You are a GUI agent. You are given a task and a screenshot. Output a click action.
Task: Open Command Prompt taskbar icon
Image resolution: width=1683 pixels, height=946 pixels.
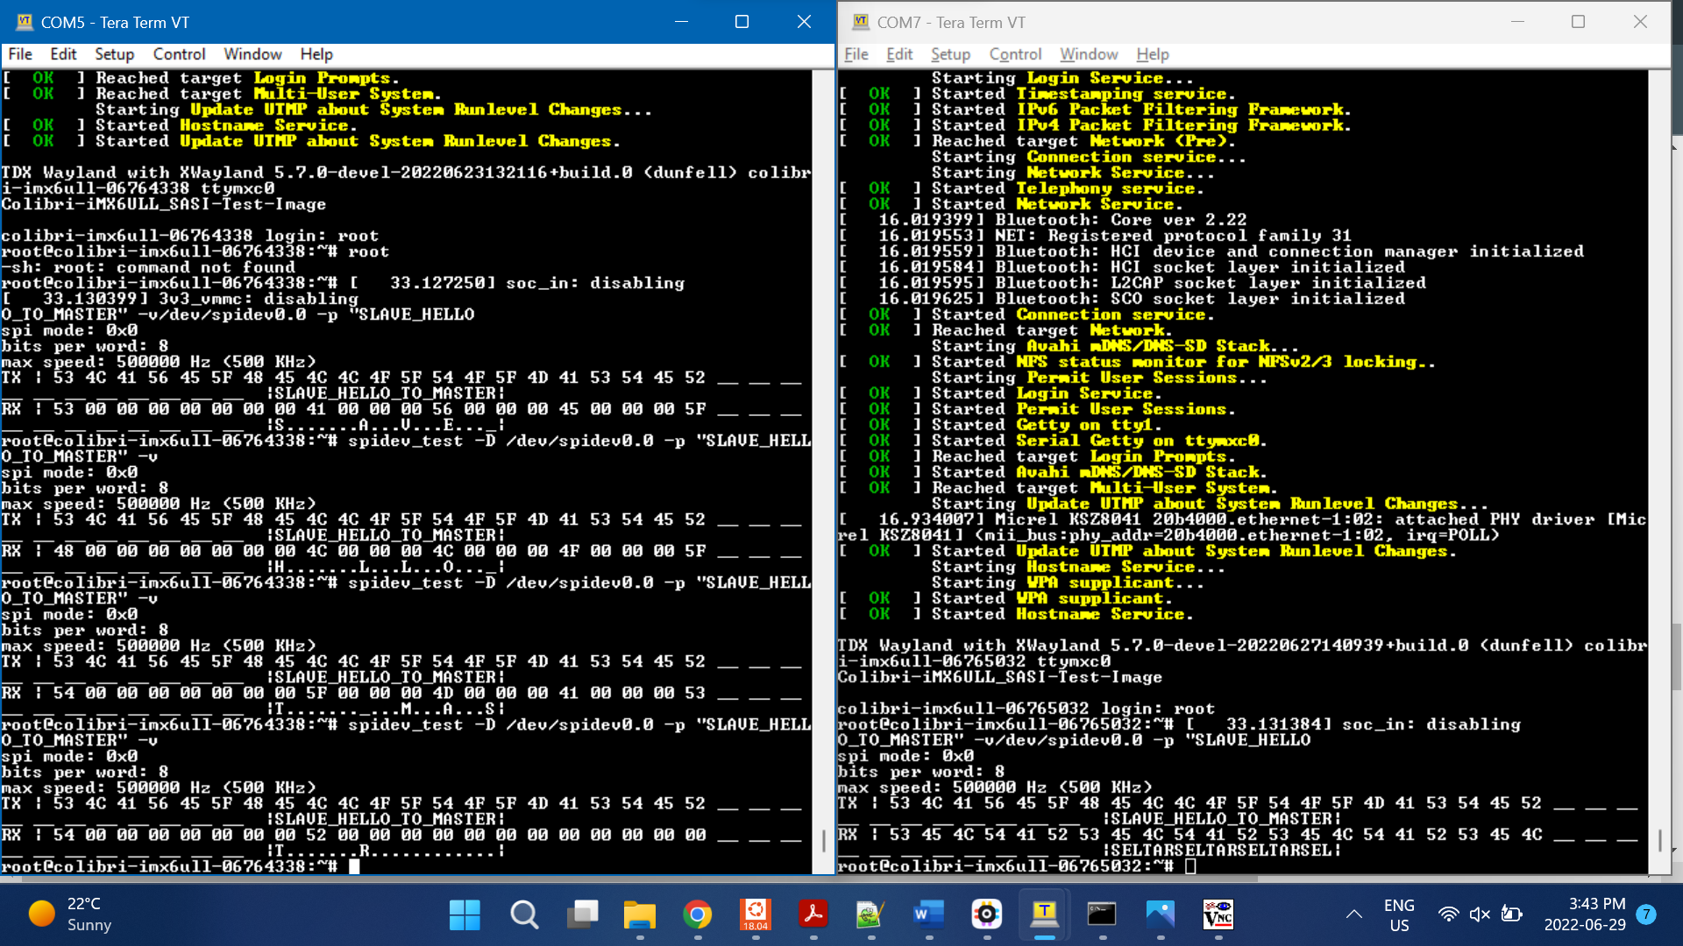tap(1102, 914)
